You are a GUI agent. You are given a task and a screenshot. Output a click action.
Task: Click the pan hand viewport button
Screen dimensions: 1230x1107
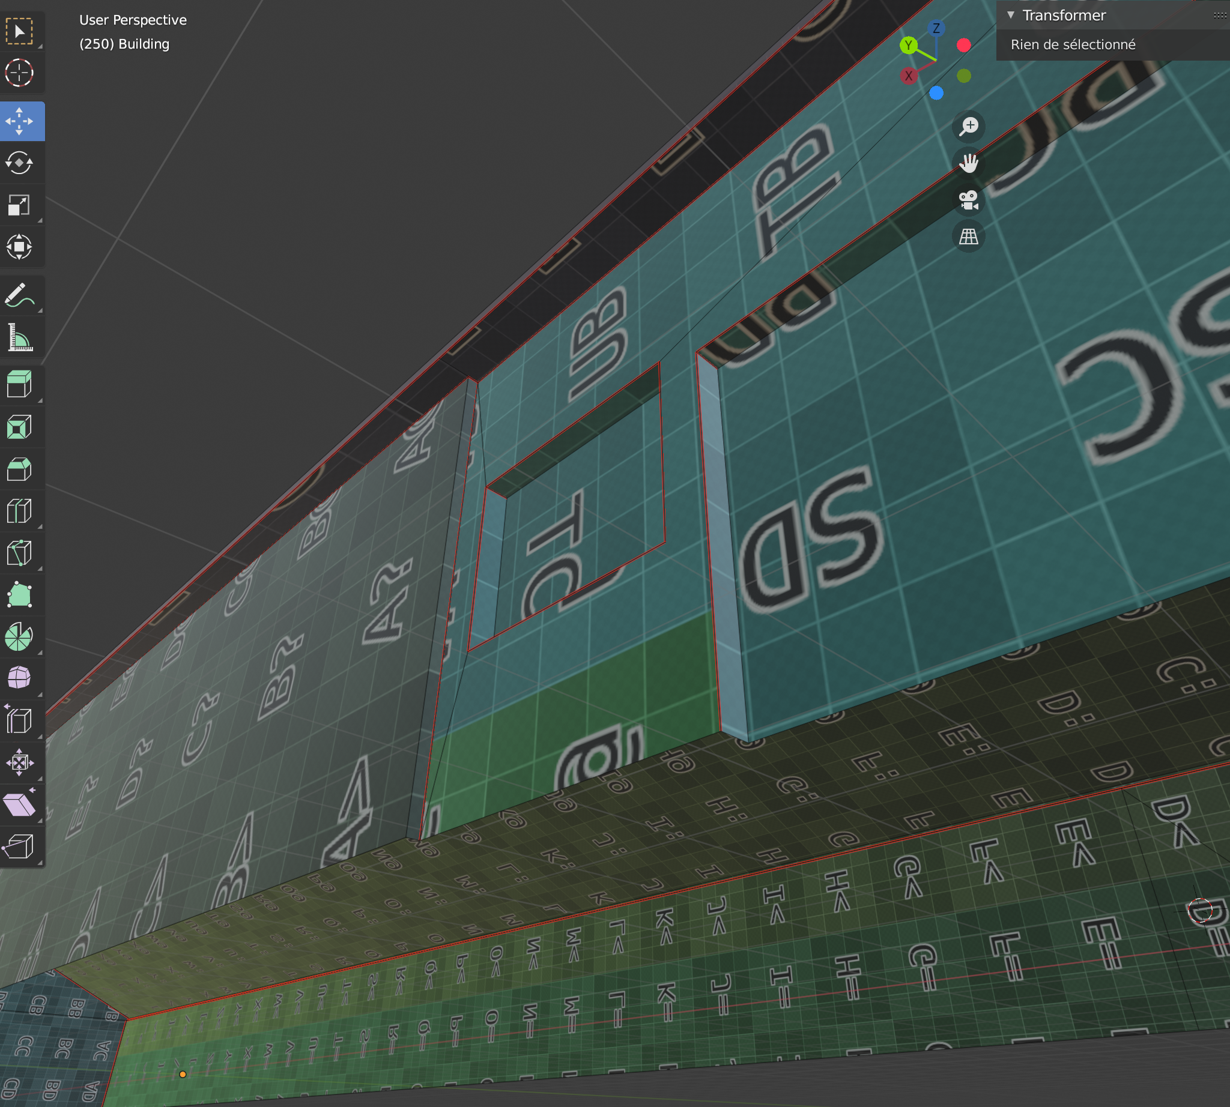[968, 163]
